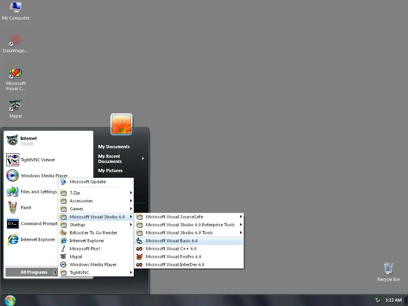Open Internet Explorer in left Start pane

coord(31,239)
